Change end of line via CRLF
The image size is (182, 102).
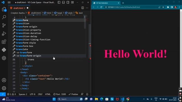(40, 94)
